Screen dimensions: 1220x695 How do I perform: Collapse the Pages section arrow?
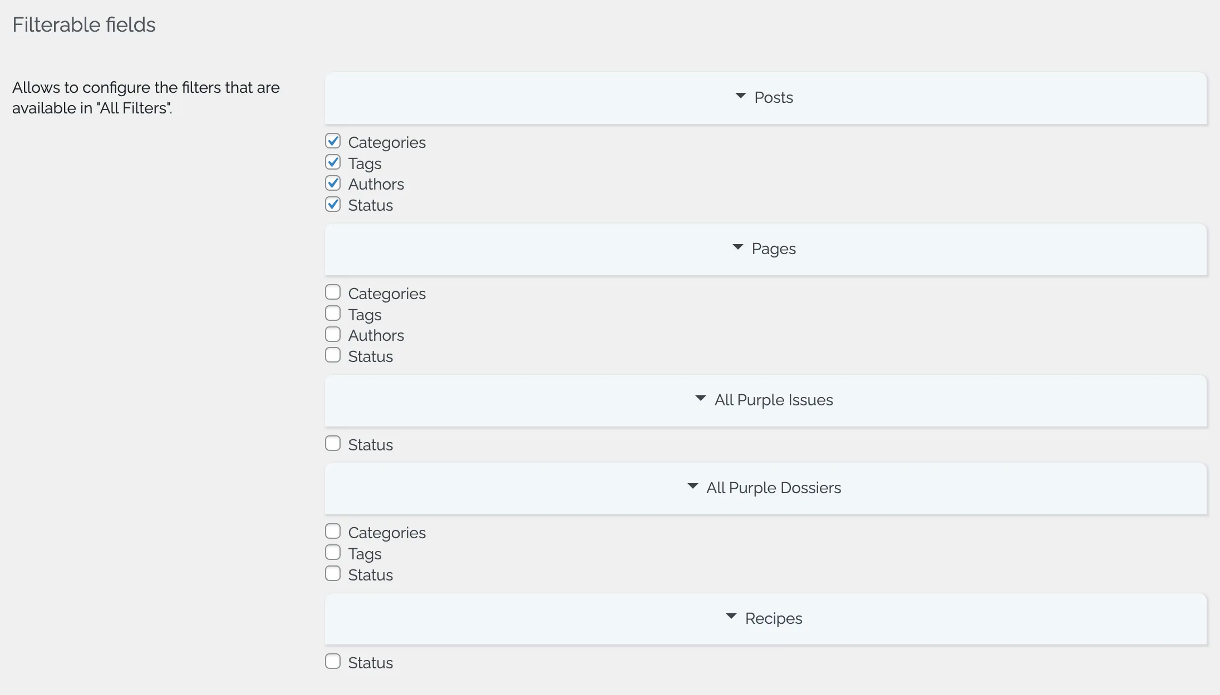tap(737, 247)
